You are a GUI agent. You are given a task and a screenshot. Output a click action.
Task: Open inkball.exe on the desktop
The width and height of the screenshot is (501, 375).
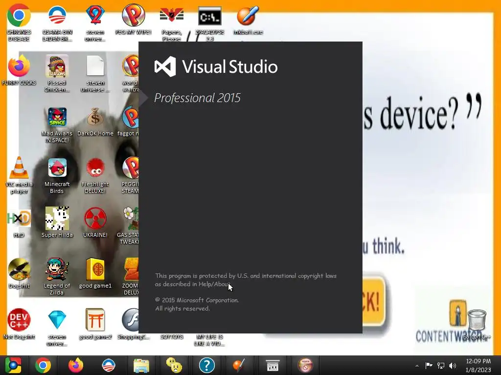248,19
